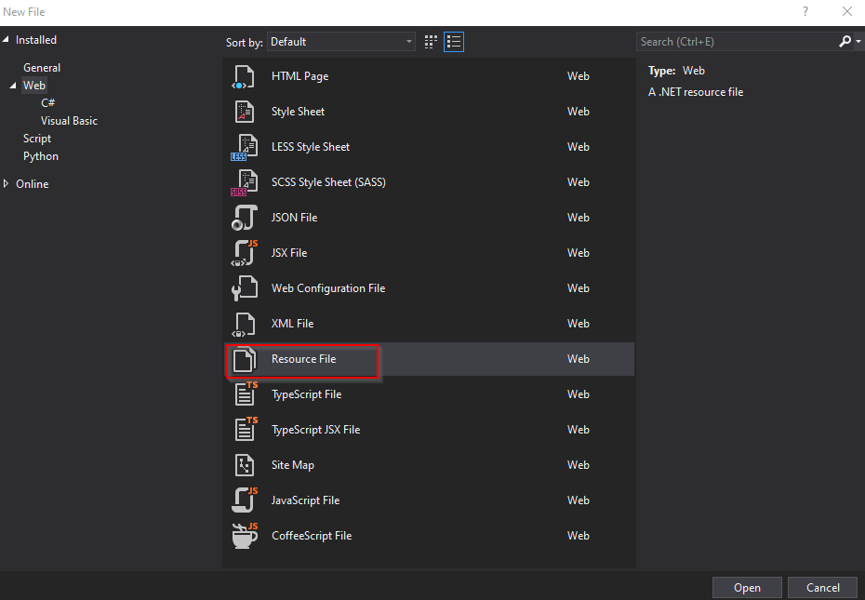Collapse the Installed tree node
Screen dimensions: 865x600
click(7, 40)
